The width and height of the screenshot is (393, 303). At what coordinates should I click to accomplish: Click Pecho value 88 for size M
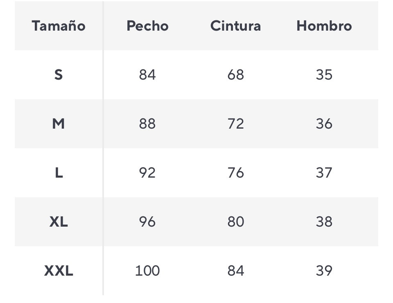pos(147,124)
